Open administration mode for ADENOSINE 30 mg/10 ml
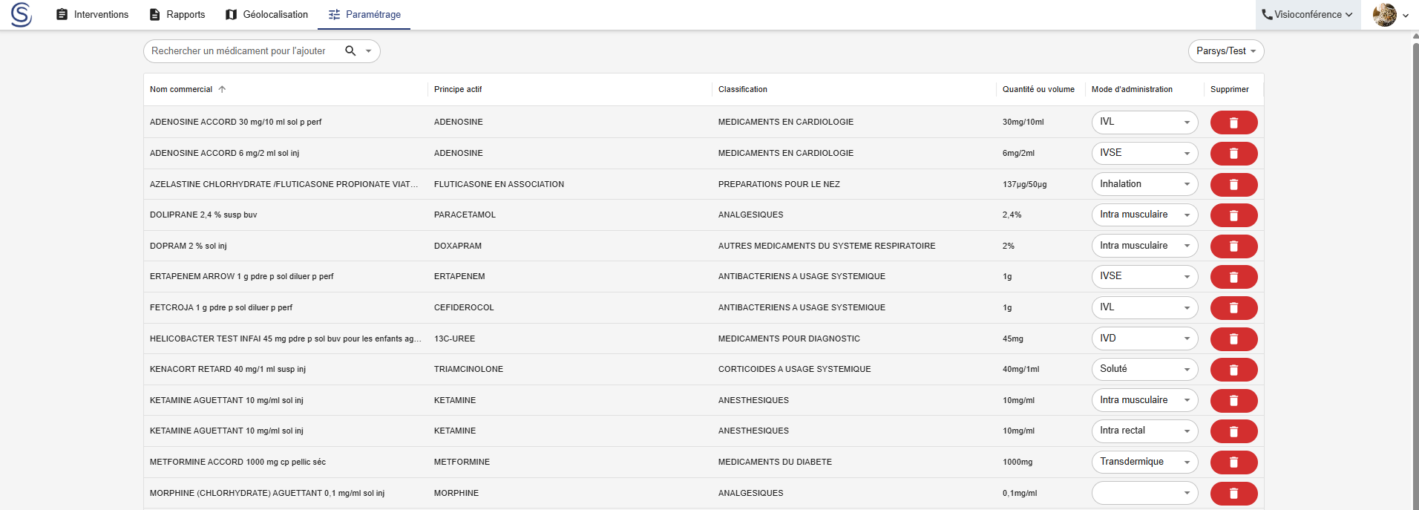 (1144, 122)
